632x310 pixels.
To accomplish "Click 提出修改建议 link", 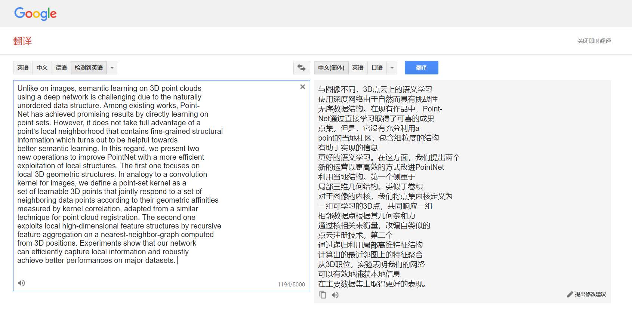I will point(591,294).
